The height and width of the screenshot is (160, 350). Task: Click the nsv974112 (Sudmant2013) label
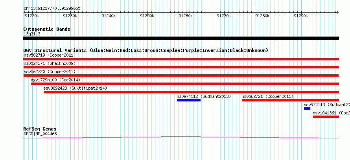[x=204, y=96]
